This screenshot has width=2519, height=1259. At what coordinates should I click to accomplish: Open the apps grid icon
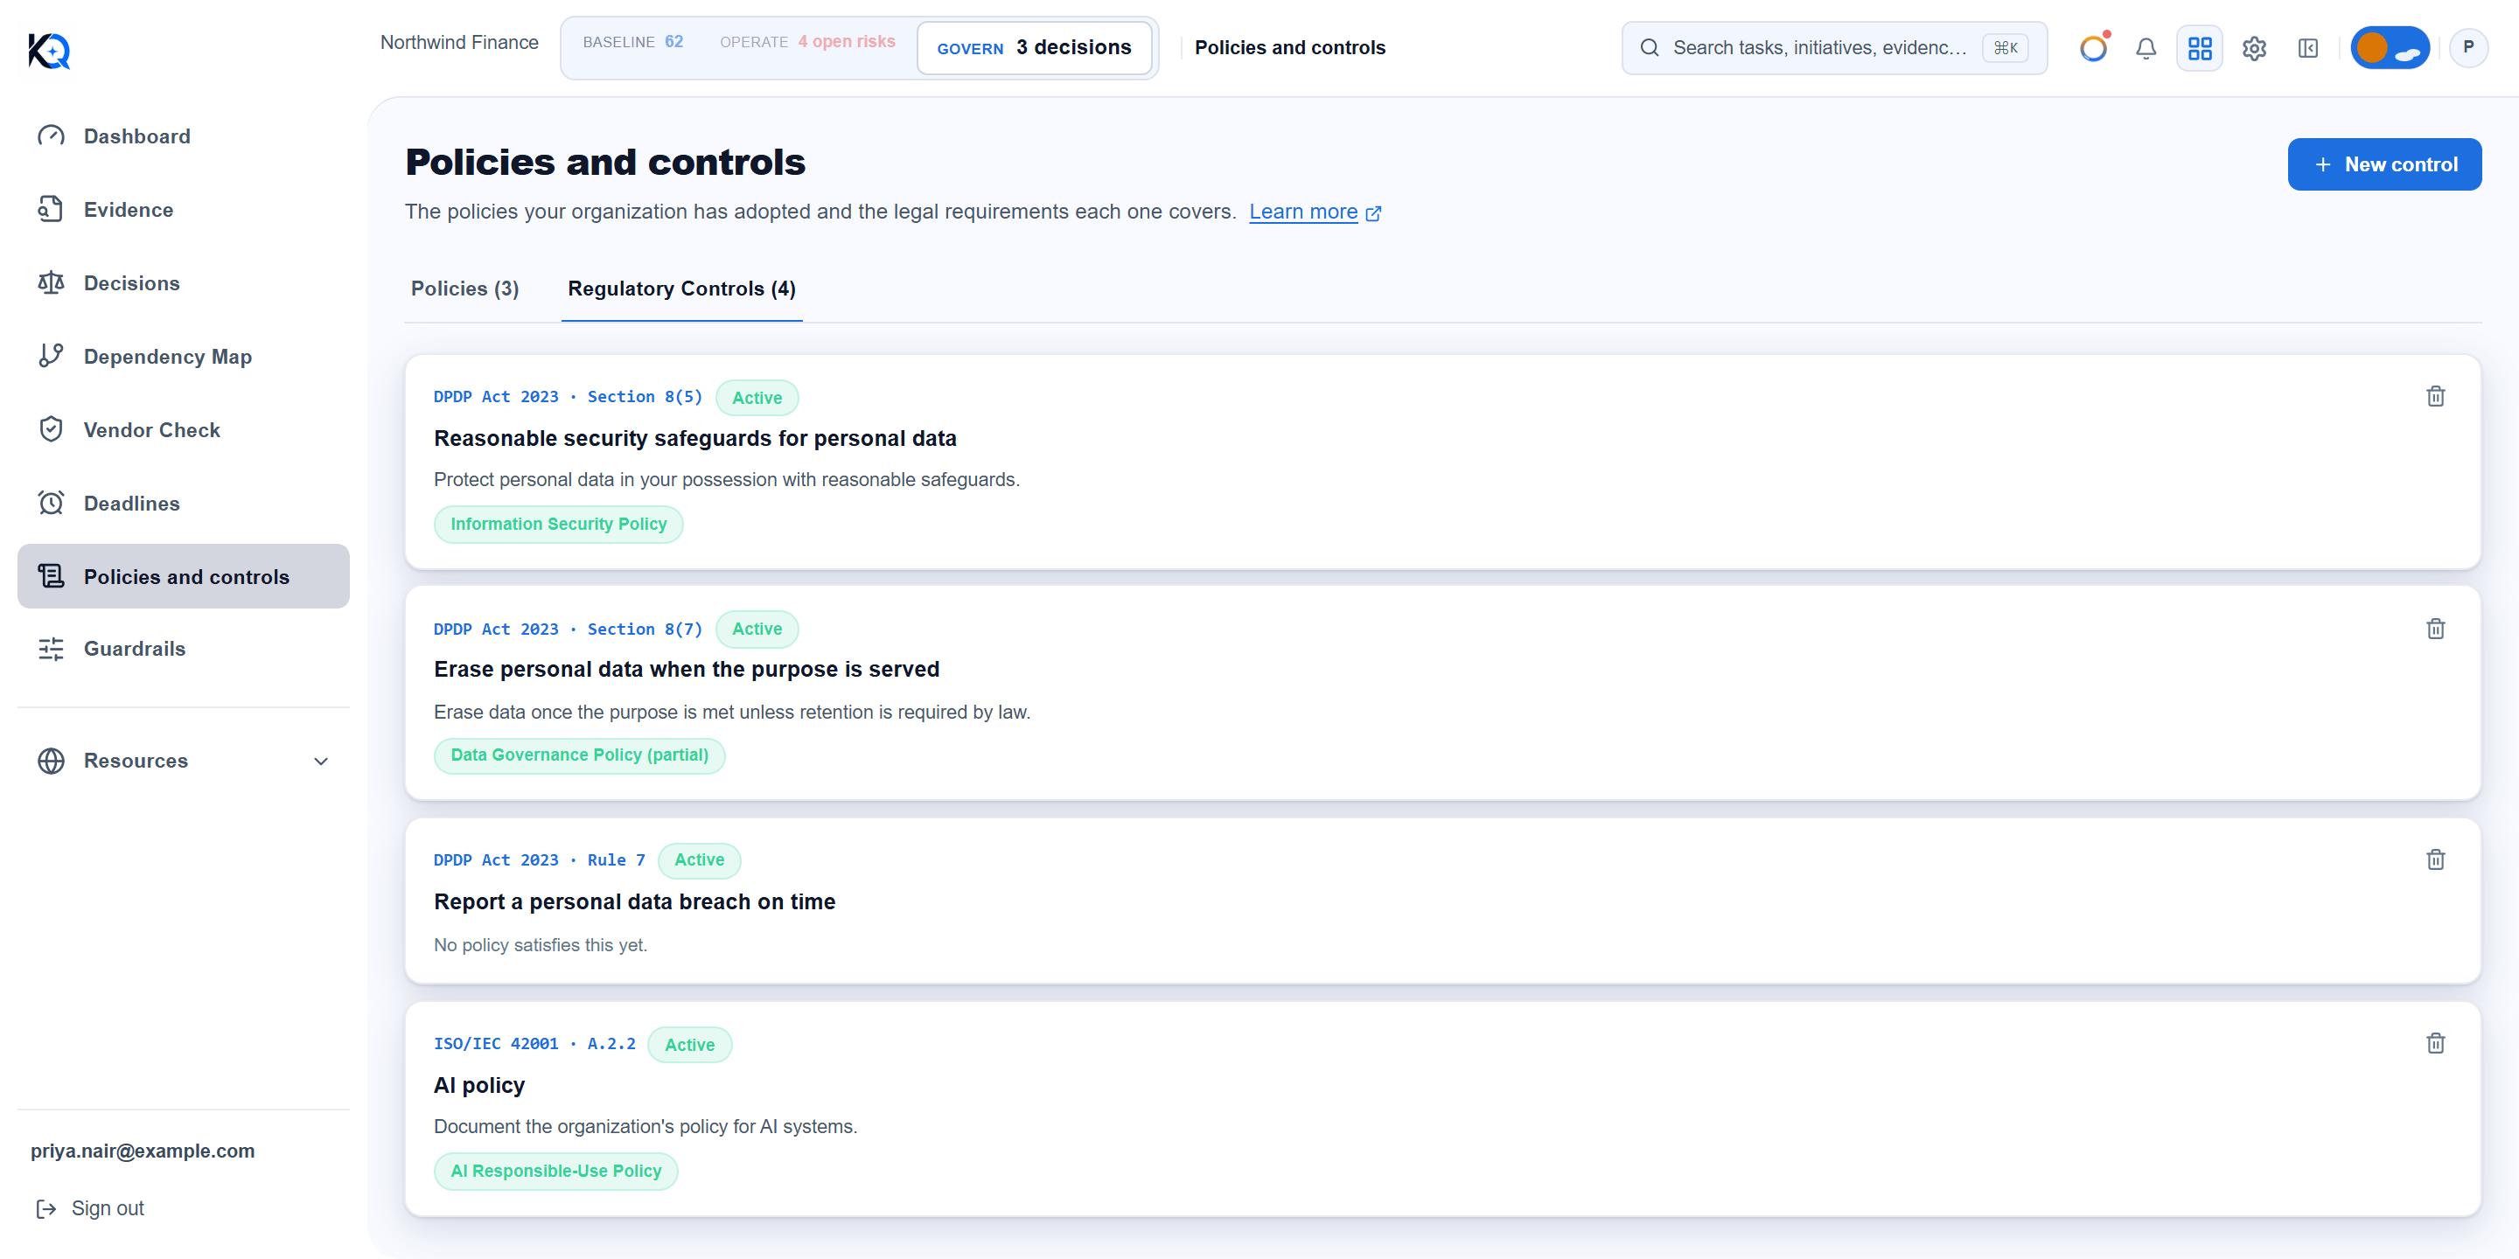click(x=2199, y=48)
